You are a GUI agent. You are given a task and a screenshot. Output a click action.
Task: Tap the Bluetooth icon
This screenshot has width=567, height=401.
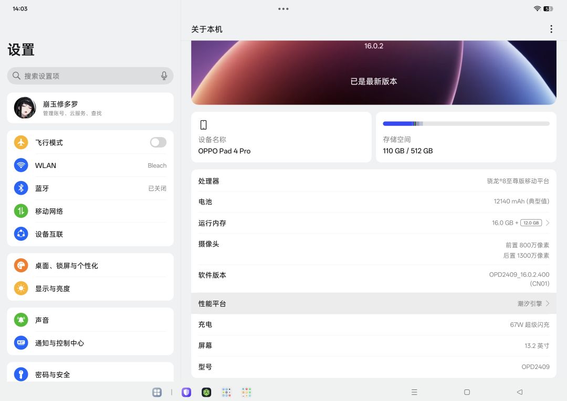coord(21,188)
